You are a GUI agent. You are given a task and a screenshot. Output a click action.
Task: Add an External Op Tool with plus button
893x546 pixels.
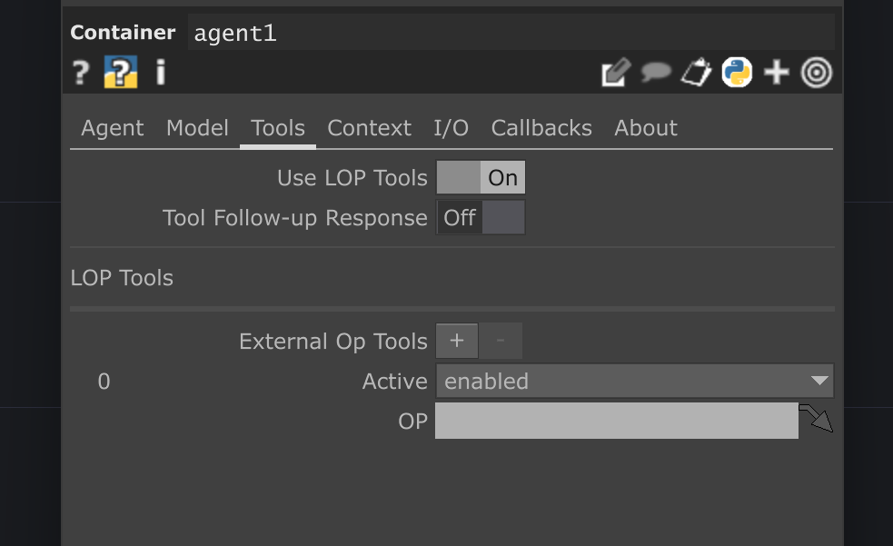pos(456,340)
